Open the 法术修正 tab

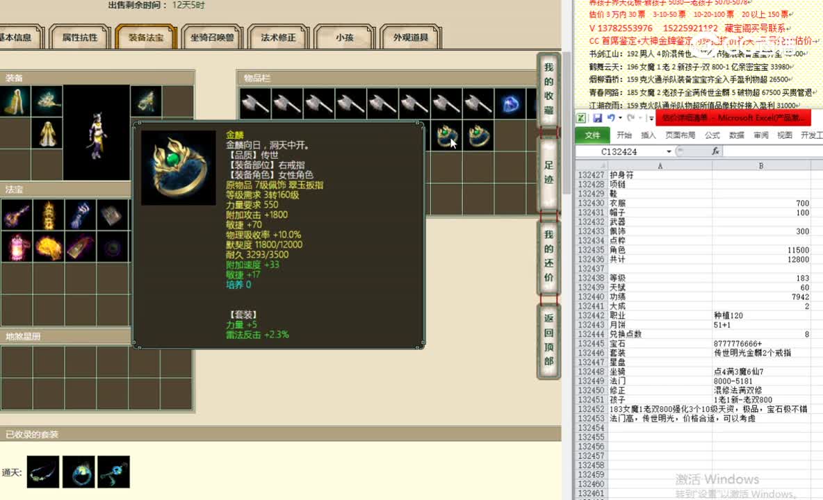278,37
